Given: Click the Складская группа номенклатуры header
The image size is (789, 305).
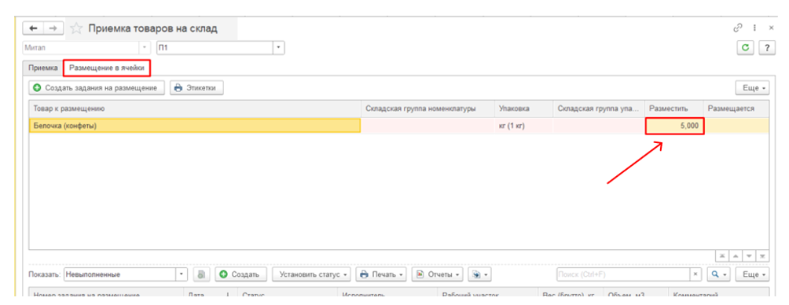Looking at the screenshot, I should [x=428, y=108].
